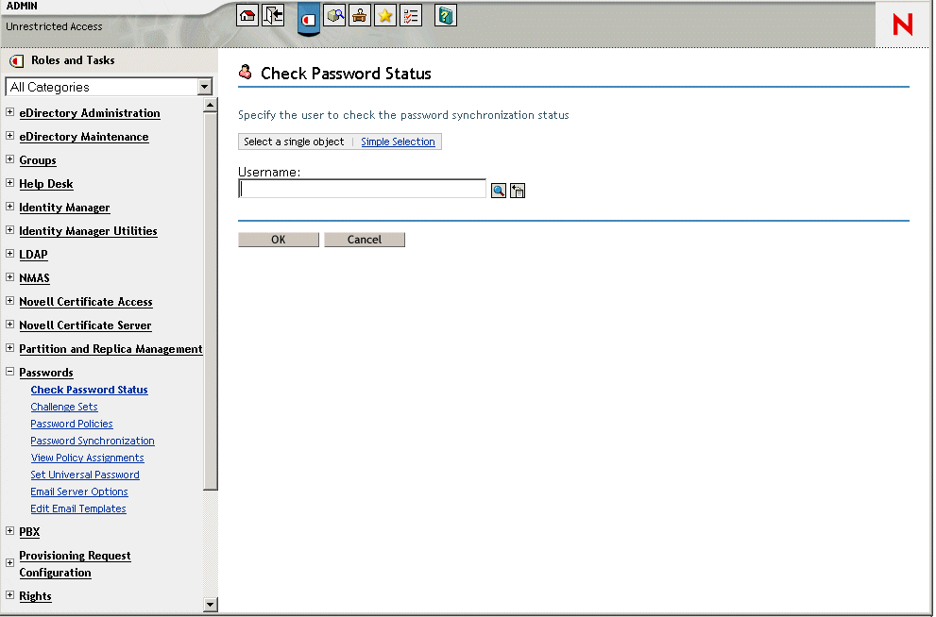Open Password Synchronization link

coord(93,442)
